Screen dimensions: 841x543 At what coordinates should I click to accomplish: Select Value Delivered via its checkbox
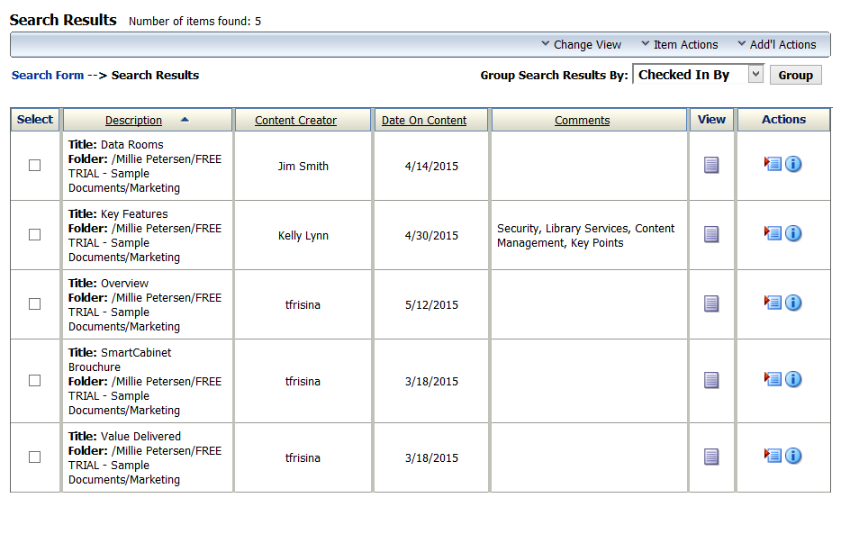34,457
